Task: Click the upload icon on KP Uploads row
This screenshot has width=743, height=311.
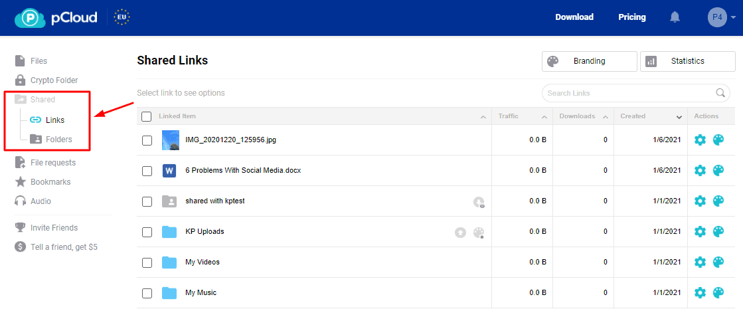Action: [x=461, y=233]
